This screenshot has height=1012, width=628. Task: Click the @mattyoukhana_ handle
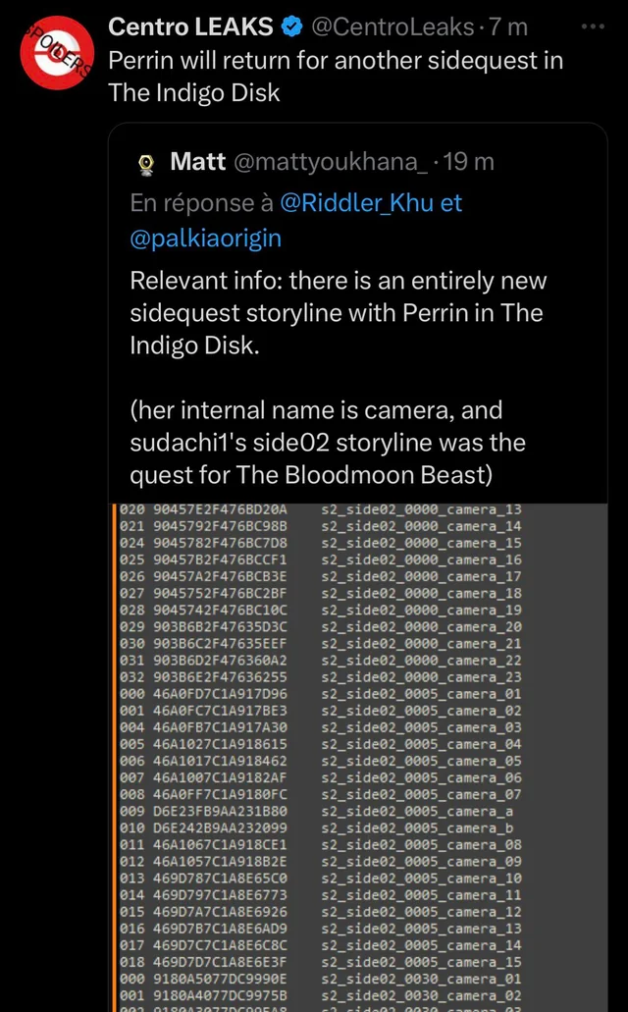pos(331,162)
